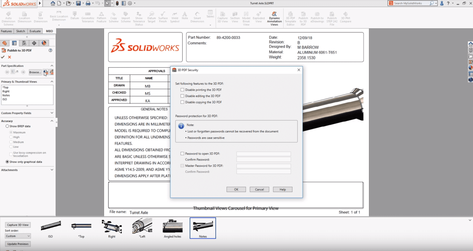The width and height of the screenshot is (473, 251).
Task: Select the Show BREP data radio button
Action: 7,126
